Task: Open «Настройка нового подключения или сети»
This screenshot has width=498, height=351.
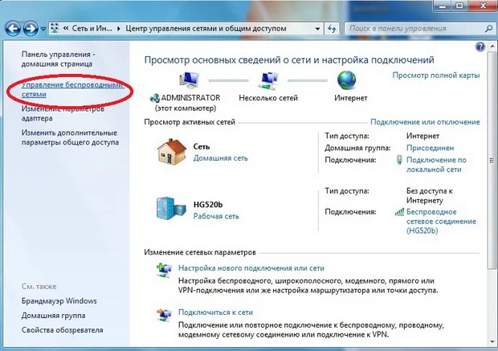Action: click(251, 268)
